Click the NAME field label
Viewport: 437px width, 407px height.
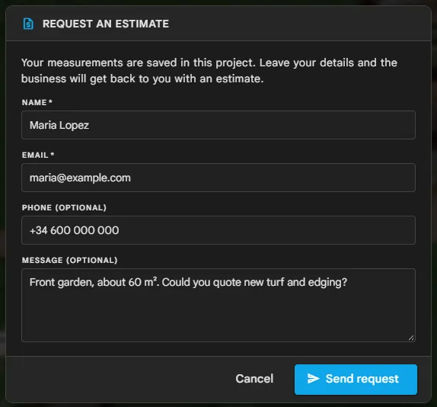tap(34, 102)
